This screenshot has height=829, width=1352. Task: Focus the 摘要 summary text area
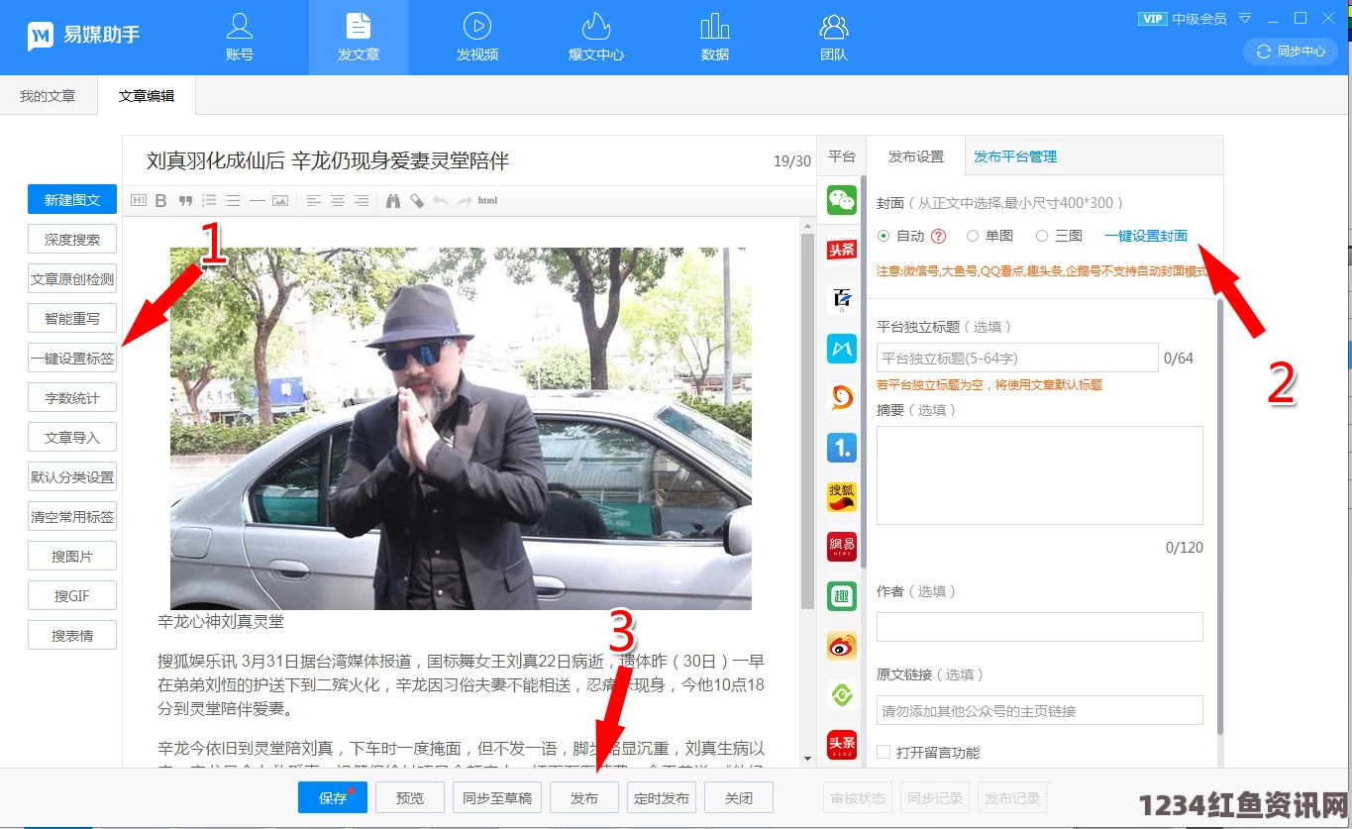tap(1040, 475)
